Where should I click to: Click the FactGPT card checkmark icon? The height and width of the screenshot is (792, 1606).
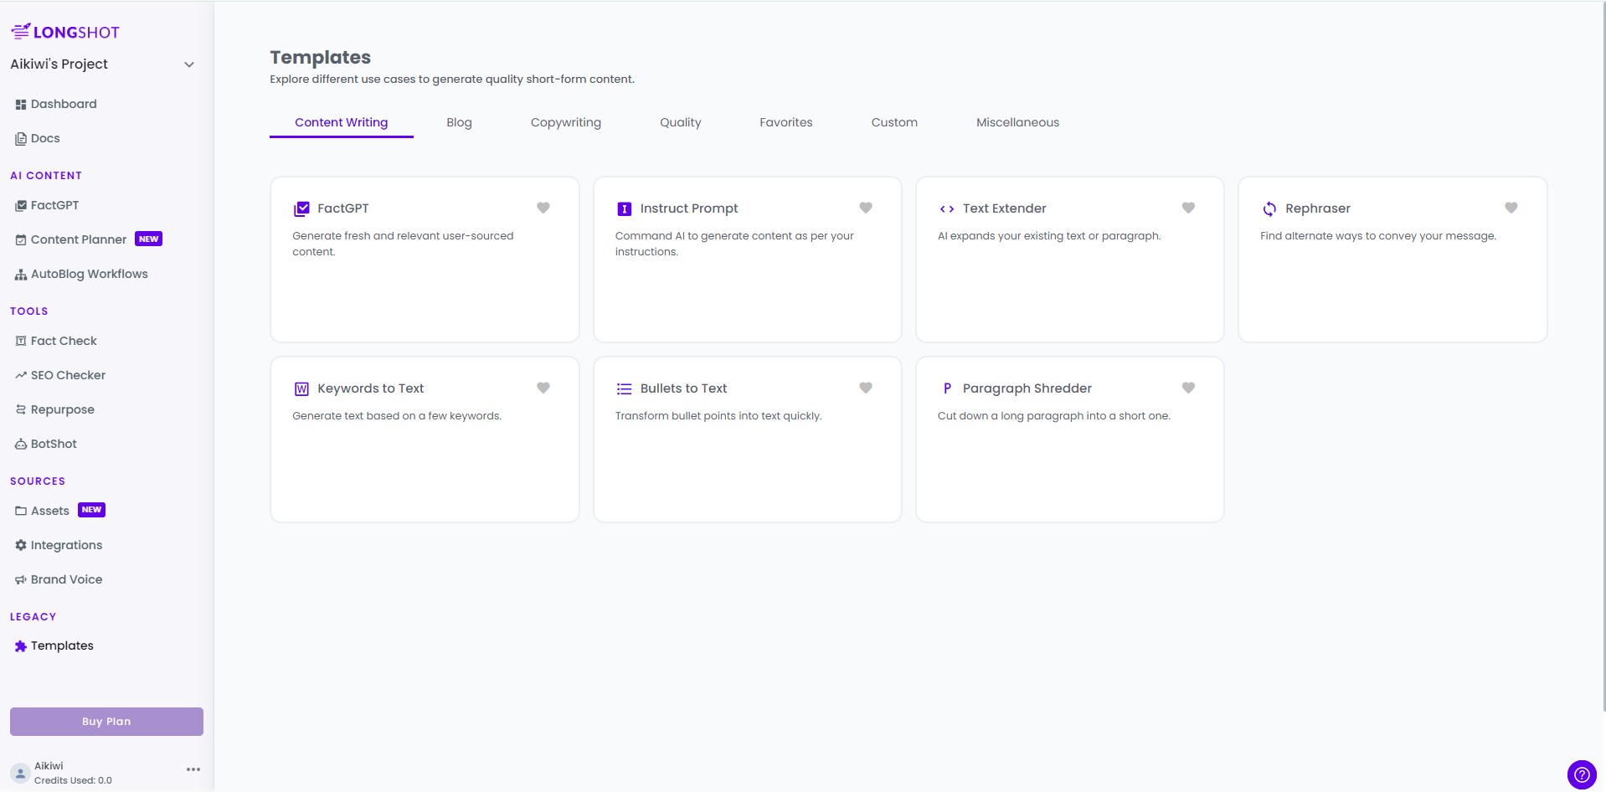click(301, 208)
